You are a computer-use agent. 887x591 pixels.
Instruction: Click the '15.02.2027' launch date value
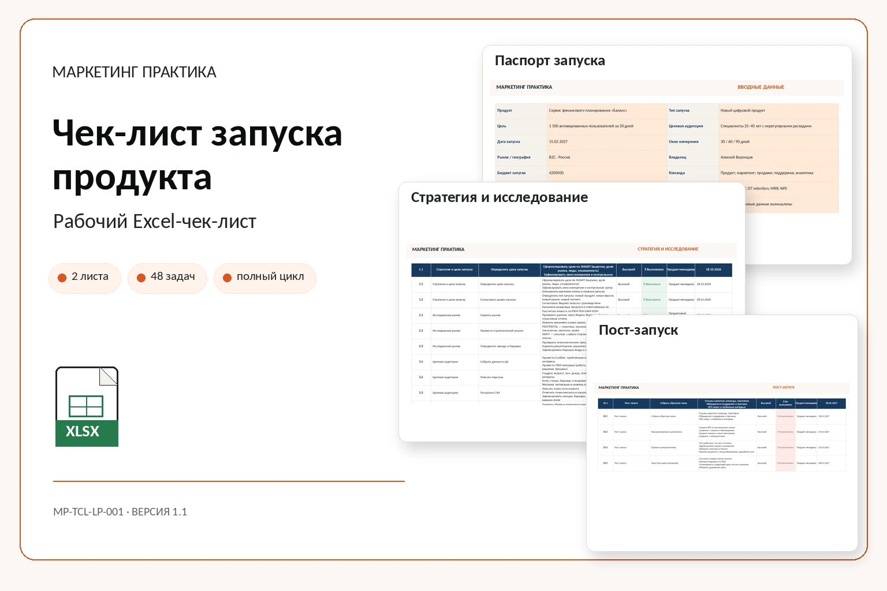pyautogui.click(x=558, y=141)
